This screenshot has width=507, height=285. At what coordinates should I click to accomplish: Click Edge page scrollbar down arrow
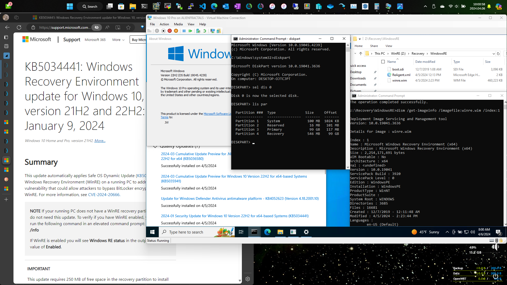(240, 281)
